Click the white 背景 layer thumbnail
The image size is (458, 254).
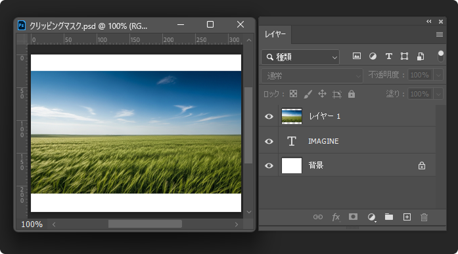[x=292, y=165]
